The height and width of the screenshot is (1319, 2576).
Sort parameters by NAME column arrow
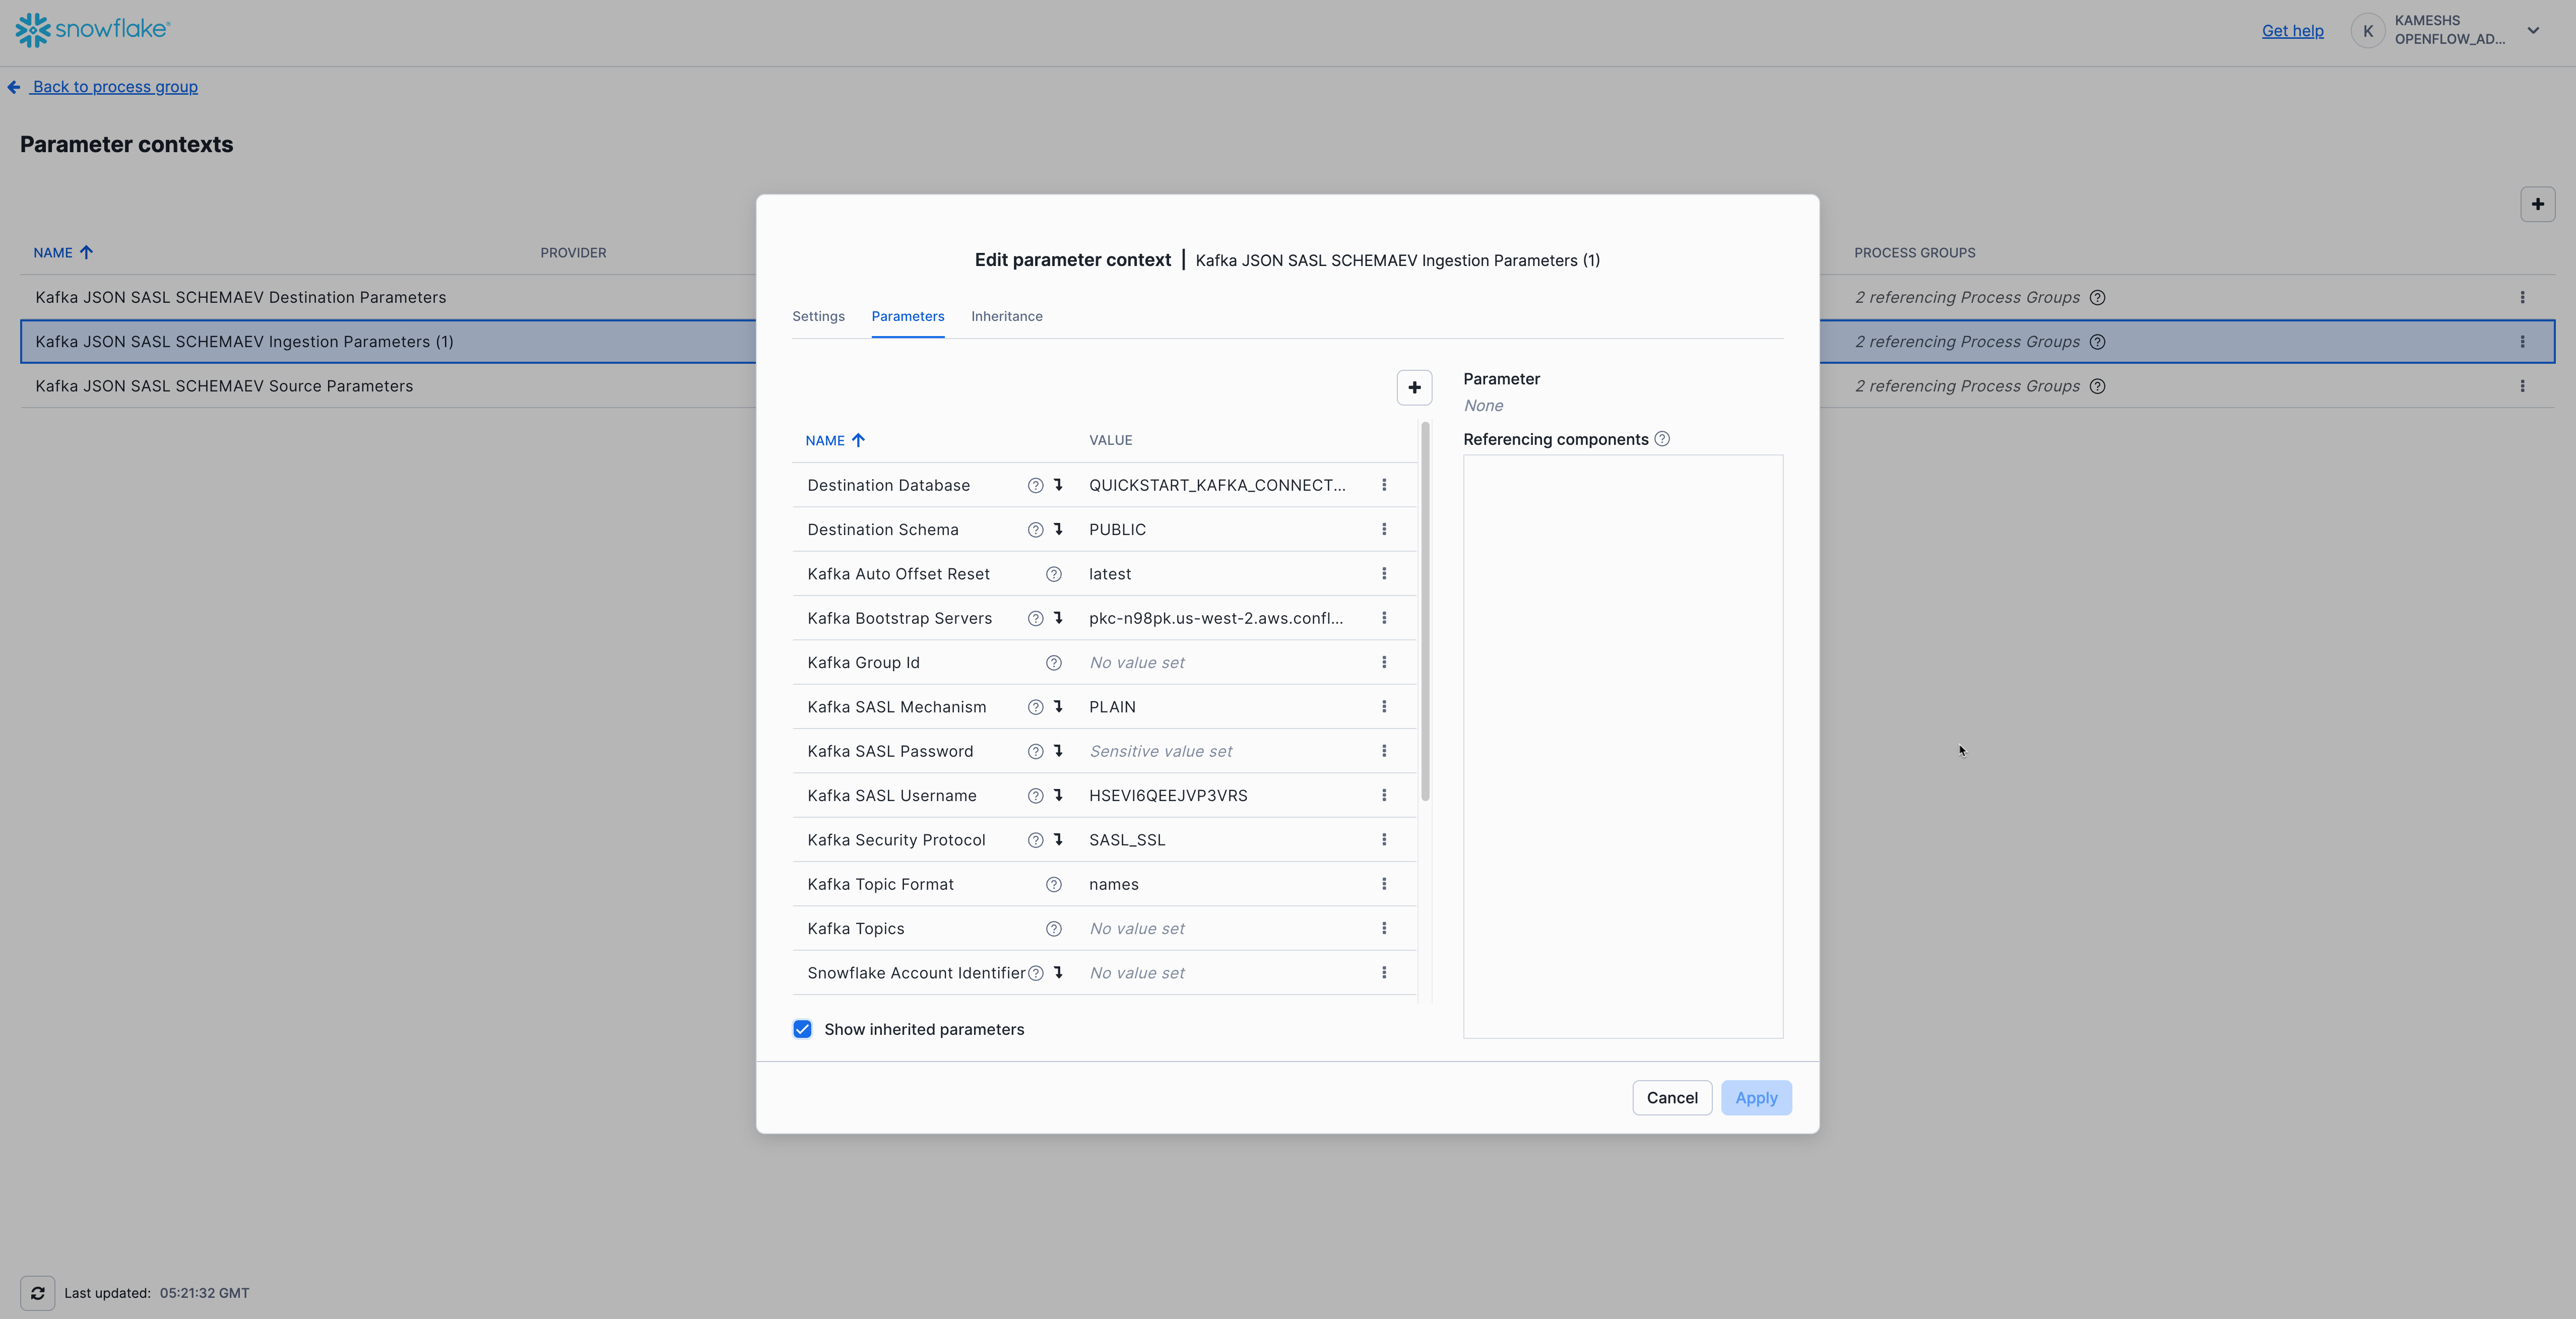(x=858, y=440)
